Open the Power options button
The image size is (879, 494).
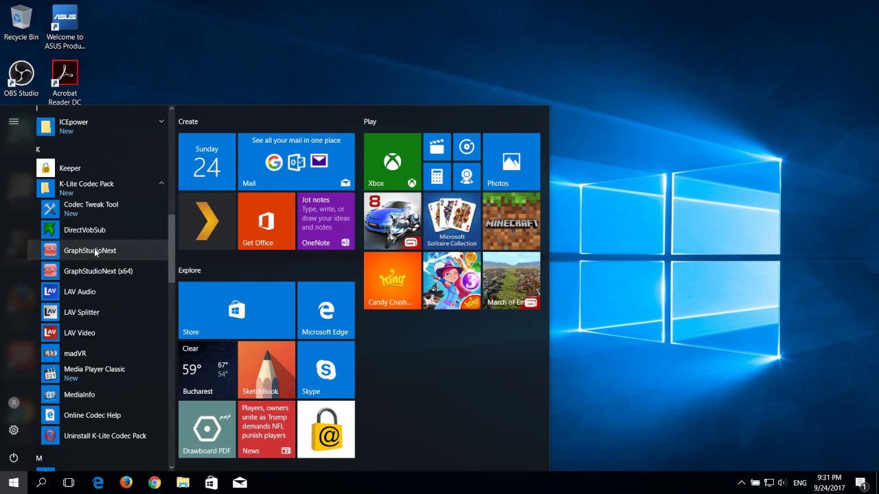click(14, 458)
